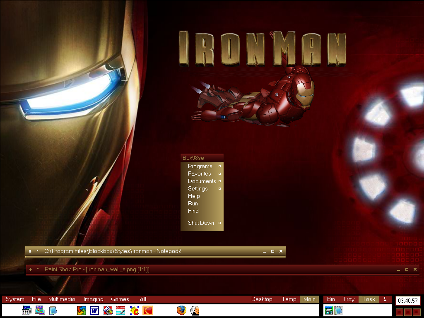
Task: Click the first red square under the clock
Action: point(400,312)
